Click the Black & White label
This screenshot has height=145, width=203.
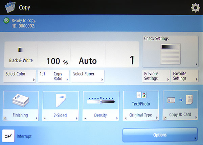[21, 61]
